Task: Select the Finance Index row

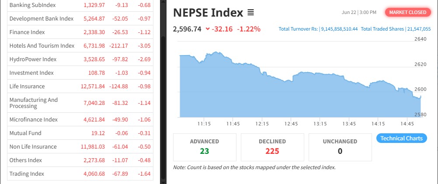Action: pyautogui.click(x=27, y=32)
